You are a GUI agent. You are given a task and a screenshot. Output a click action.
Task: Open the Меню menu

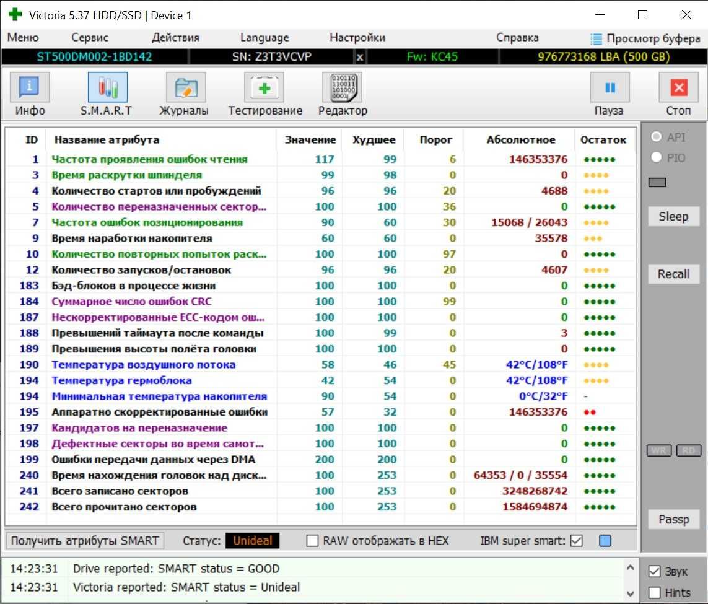coord(23,37)
